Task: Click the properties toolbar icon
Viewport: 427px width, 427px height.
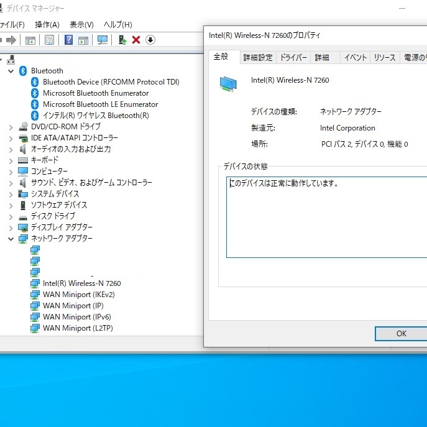Action: pos(49,40)
